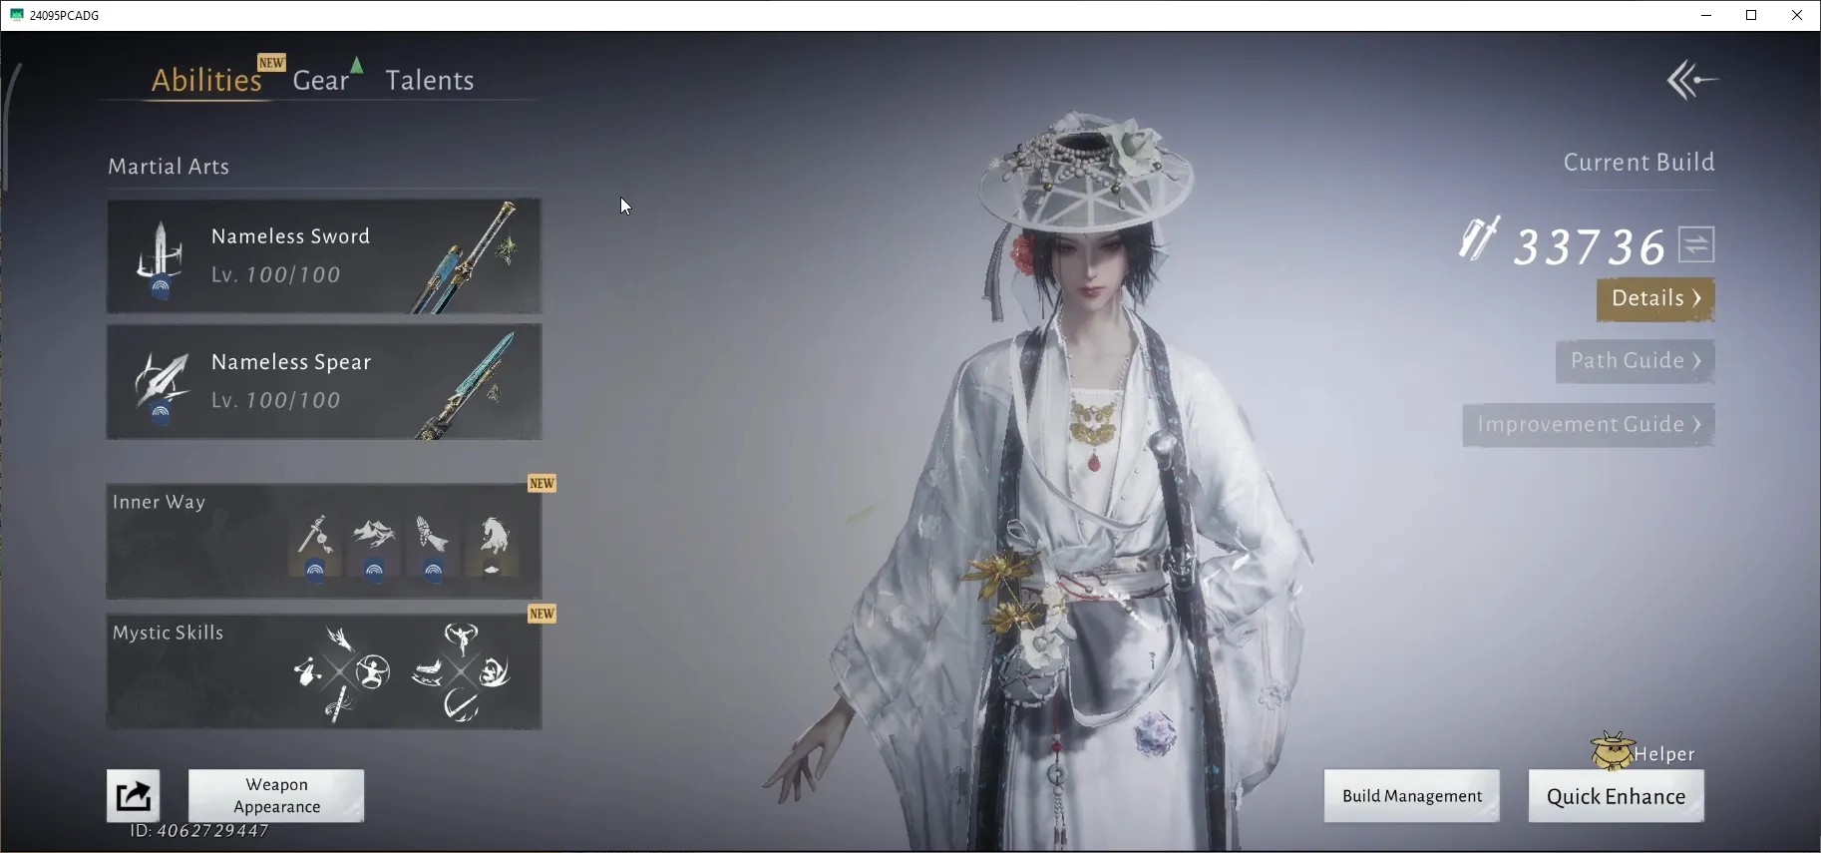Select the horse Inner Way icon
This screenshot has height=853, width=1821.
coord(494,546)
